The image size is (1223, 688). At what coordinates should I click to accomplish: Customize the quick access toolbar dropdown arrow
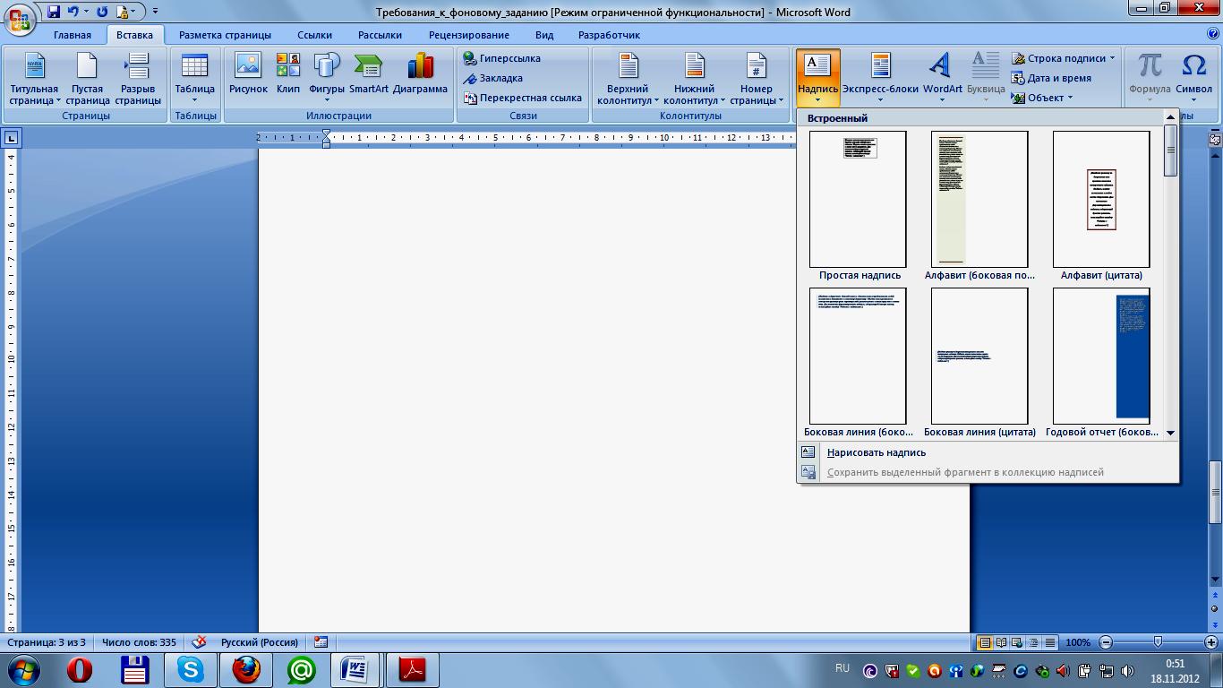point(156,12)
